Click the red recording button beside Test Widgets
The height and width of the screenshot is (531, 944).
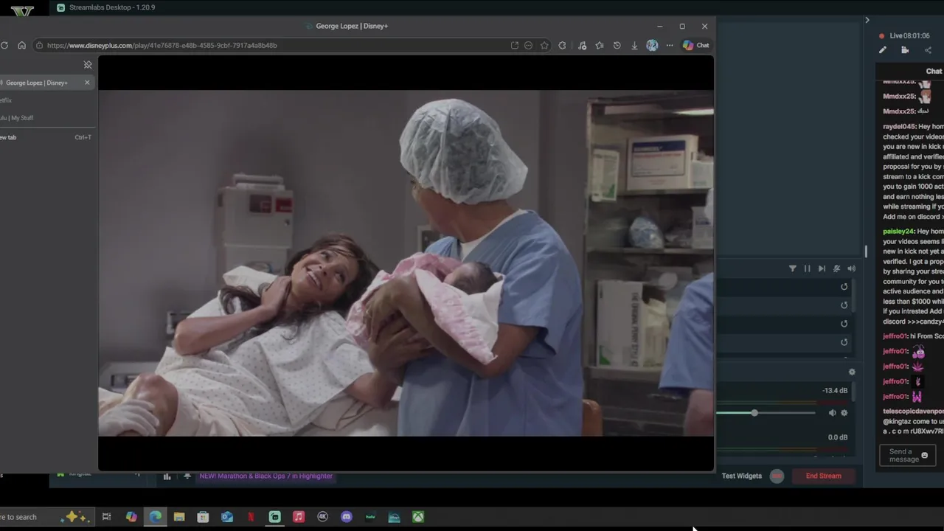coord(777,476)
